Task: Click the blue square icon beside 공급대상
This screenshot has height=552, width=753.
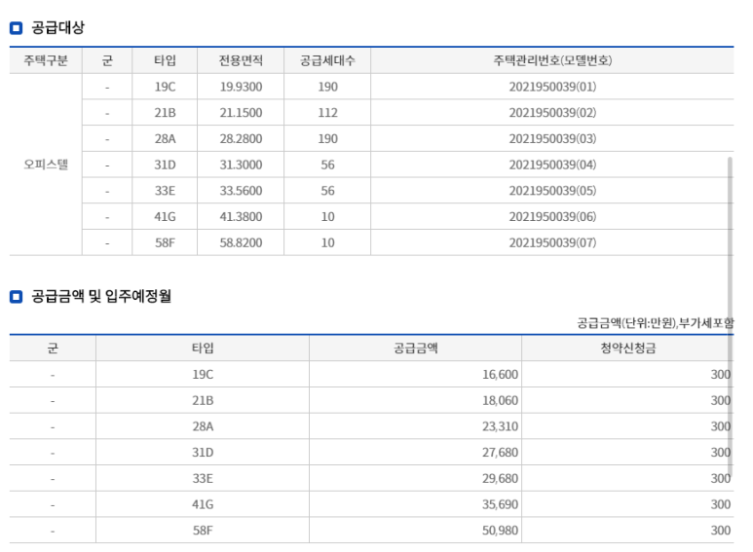Action: (16, 28)
